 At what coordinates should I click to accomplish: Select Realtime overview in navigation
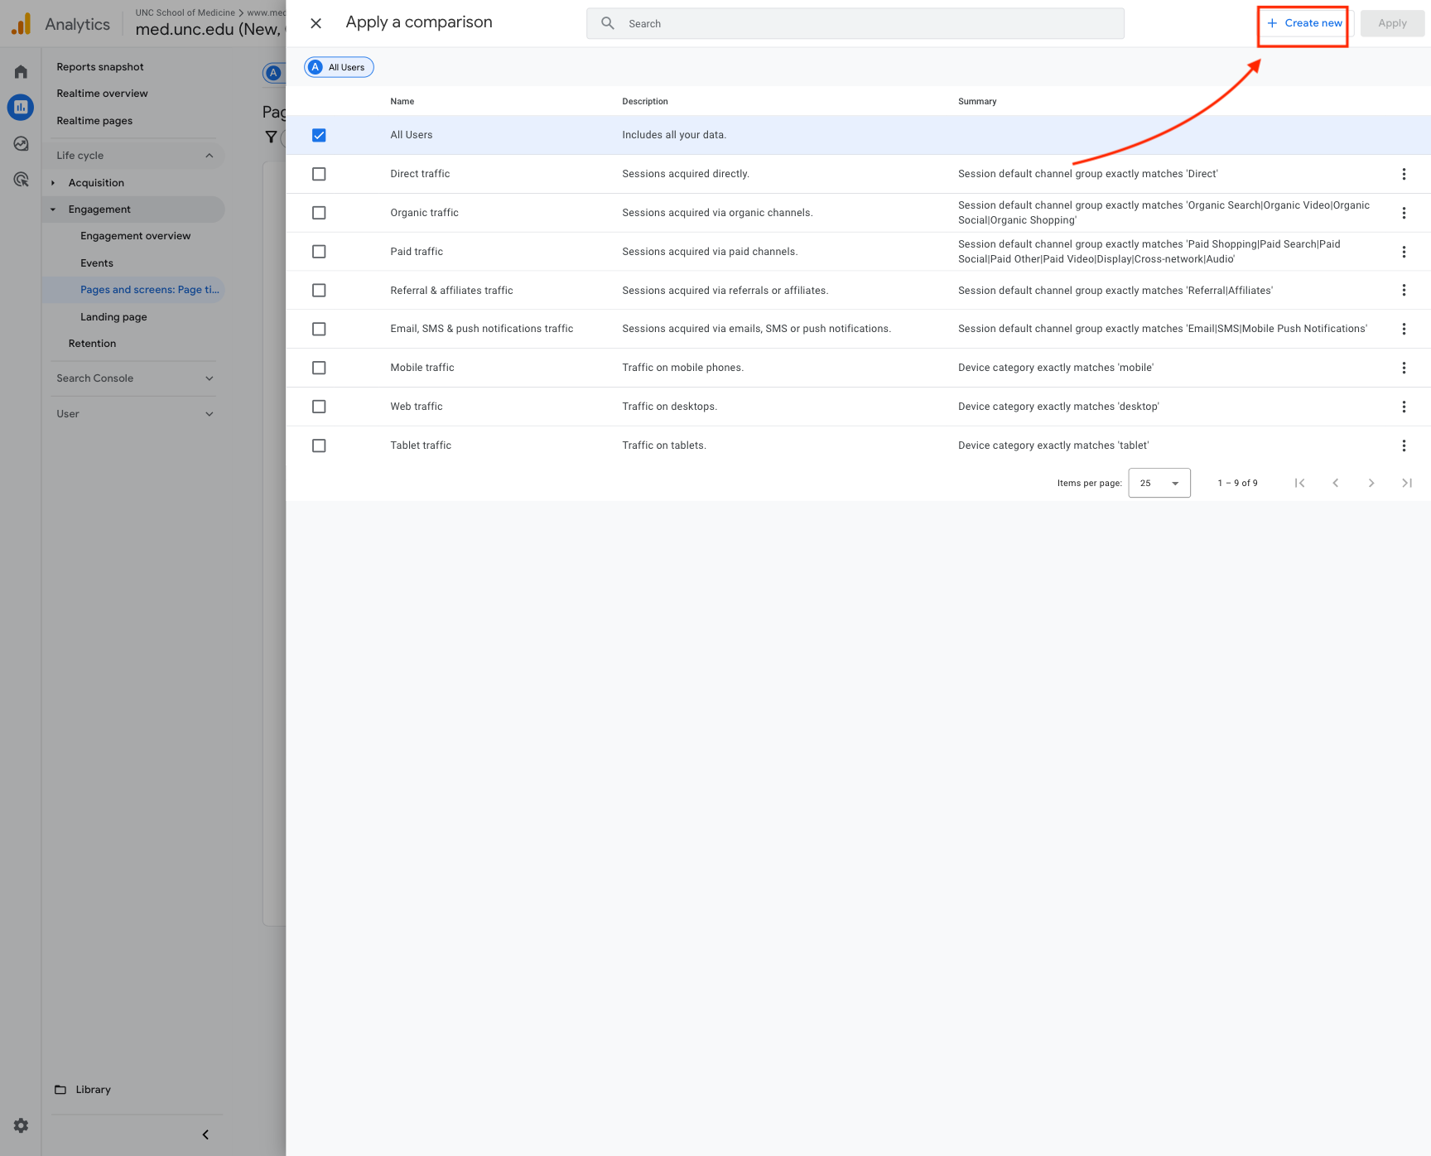pyautogui.click(x=102, y=94)
